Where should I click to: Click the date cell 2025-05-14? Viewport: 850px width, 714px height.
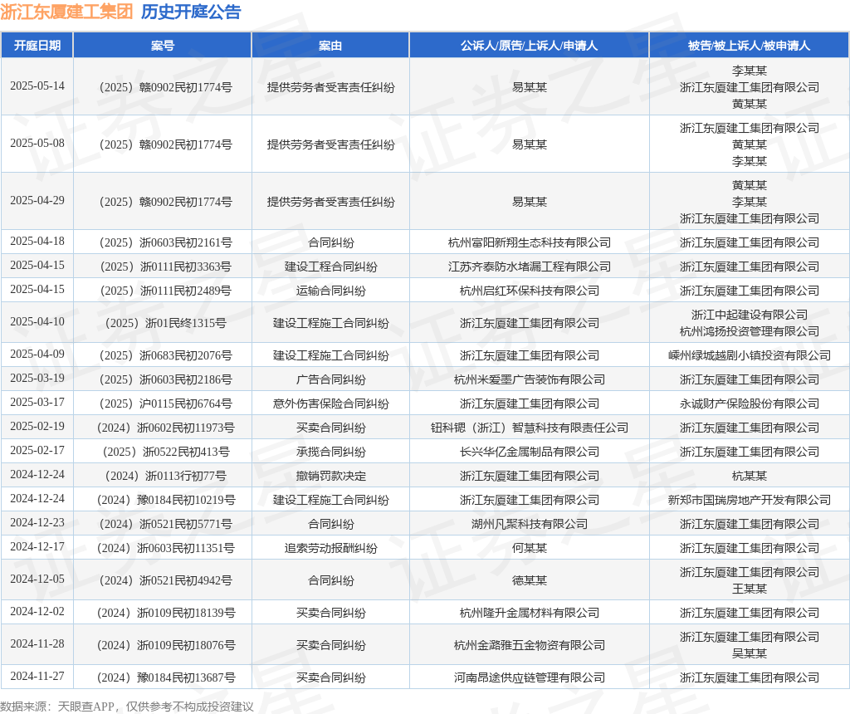[x=37, y=86]
